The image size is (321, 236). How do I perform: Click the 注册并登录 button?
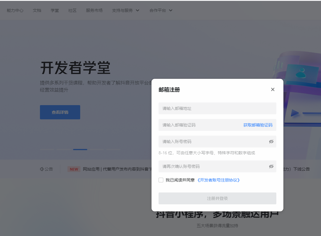pyautogui.click(x=217, y=198)
